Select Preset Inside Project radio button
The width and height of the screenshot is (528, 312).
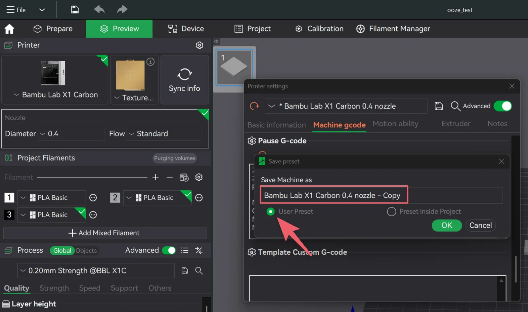pyautogui.click(x=391, y=212)
